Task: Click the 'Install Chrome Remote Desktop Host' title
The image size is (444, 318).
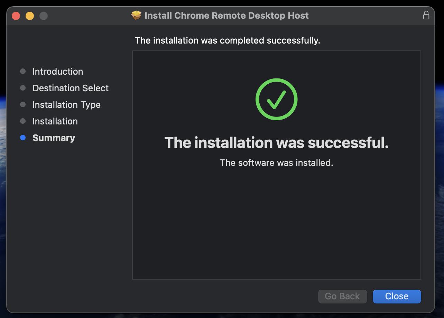Action: click(226, 16)
